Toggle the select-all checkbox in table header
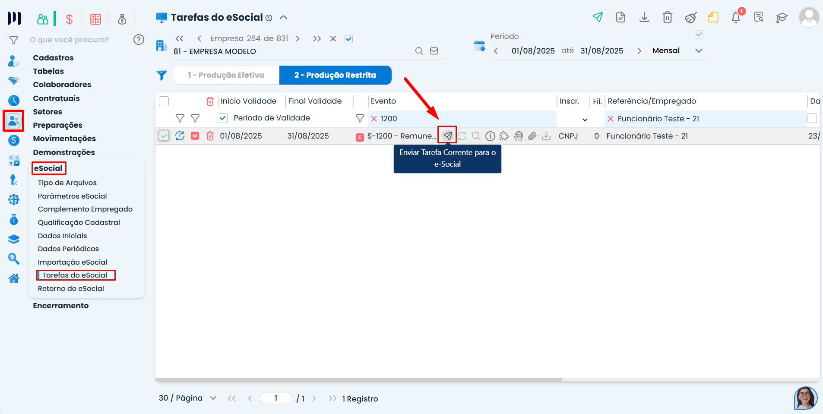 (x=164, y=101)
